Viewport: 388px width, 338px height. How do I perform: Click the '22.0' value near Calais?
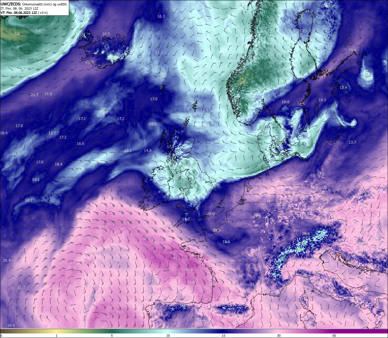pyautogui.click(x=210, y=214)
